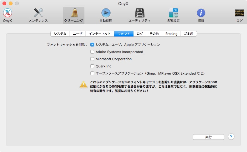Switch to the インターネット tab
The height and width of the screenshot is (152, 247).
(100, 34)
